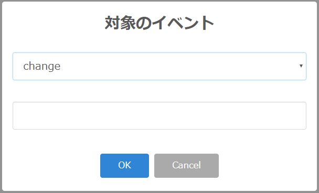Click the Cancel button

[x=186, y=166]
